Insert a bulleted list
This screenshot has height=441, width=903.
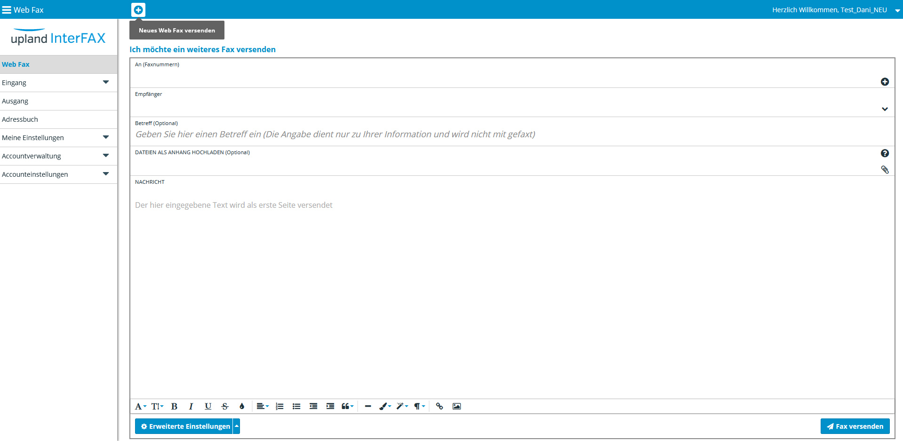[x=296, y=406]
